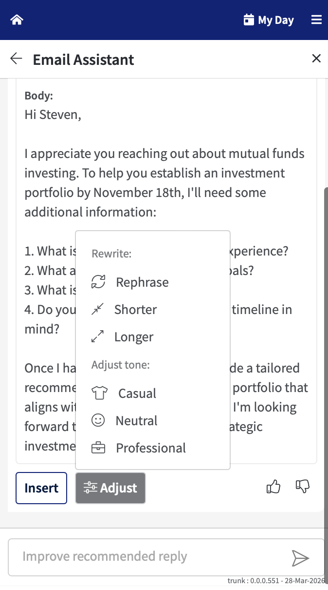Click the briefcase icon for Professional
Image resolution: width=328 pixels, height=590 pixels.
coord(98,448)
